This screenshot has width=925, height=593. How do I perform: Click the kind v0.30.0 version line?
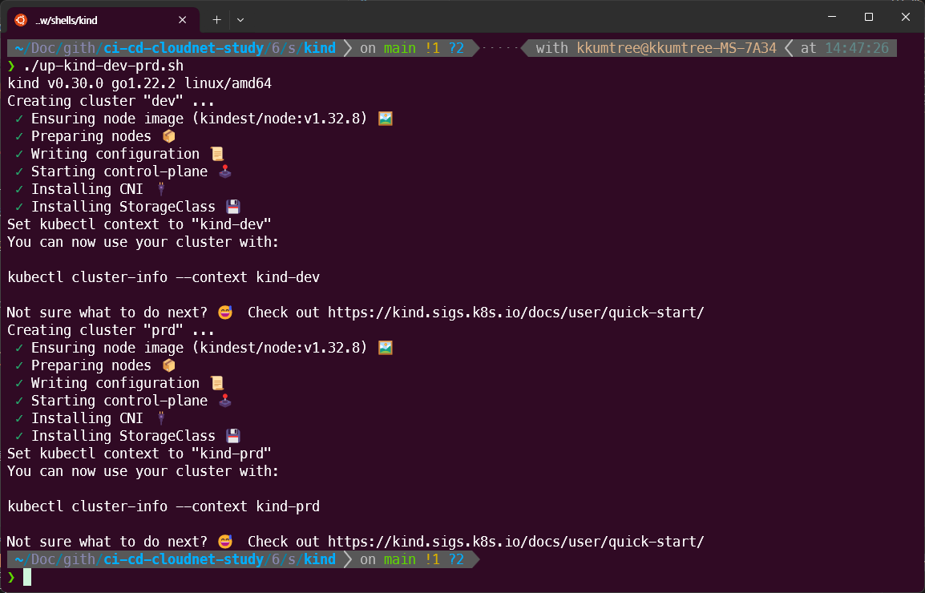[139, 83]
